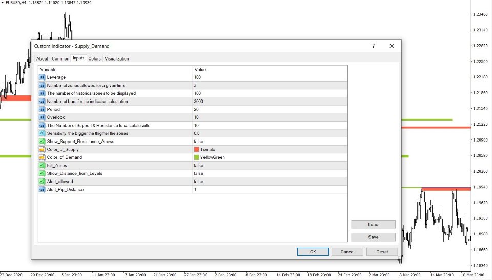Pick the YellowGreen demand color swatch

coord(197,157)
